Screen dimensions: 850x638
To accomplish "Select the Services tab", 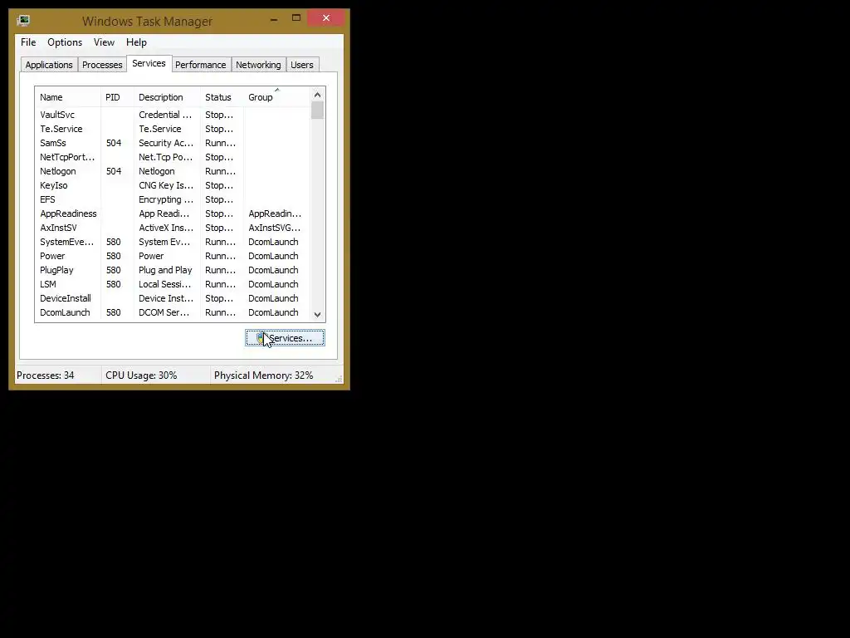I will [x=149, y=63].
